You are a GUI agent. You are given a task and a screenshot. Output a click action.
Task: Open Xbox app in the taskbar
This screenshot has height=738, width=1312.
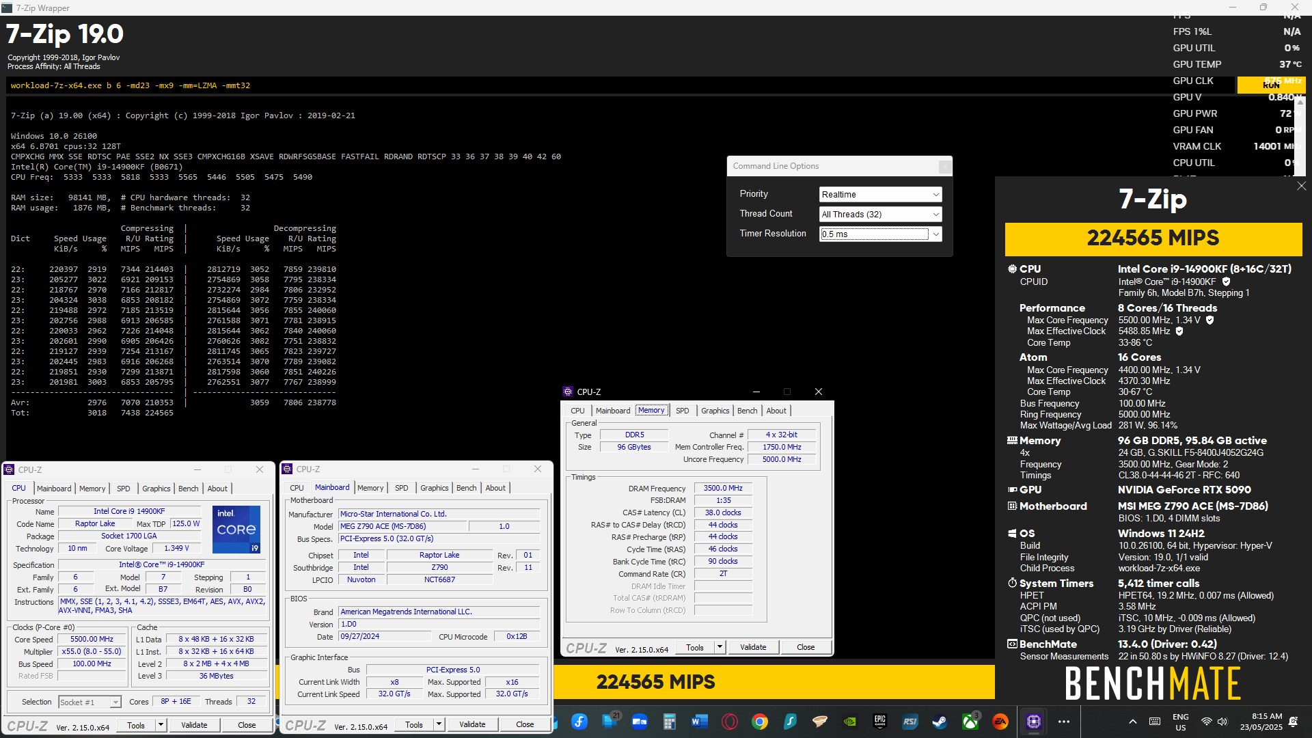pyautogui.click(x=970, y=722)
